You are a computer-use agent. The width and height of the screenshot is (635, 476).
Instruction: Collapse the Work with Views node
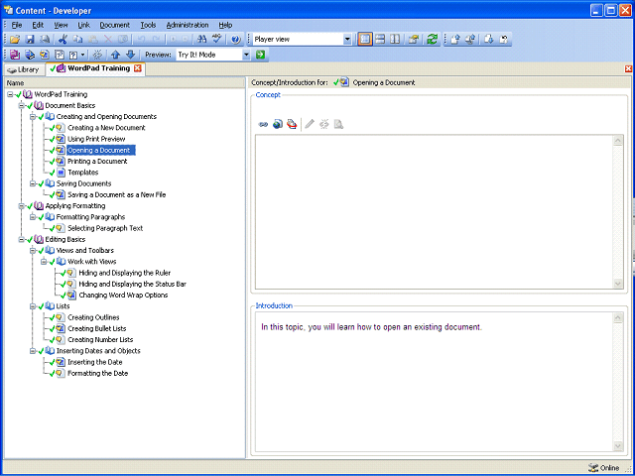(x=44, y=262)
